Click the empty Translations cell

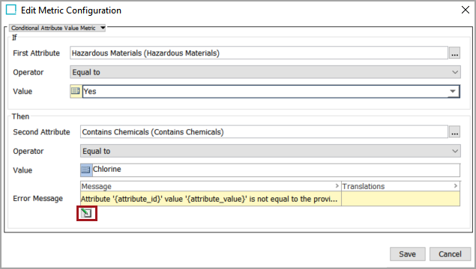(x=401, y=199)
